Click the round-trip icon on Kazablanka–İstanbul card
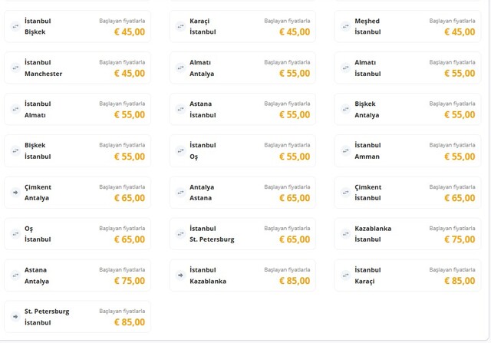 click(x=345, y=233)
